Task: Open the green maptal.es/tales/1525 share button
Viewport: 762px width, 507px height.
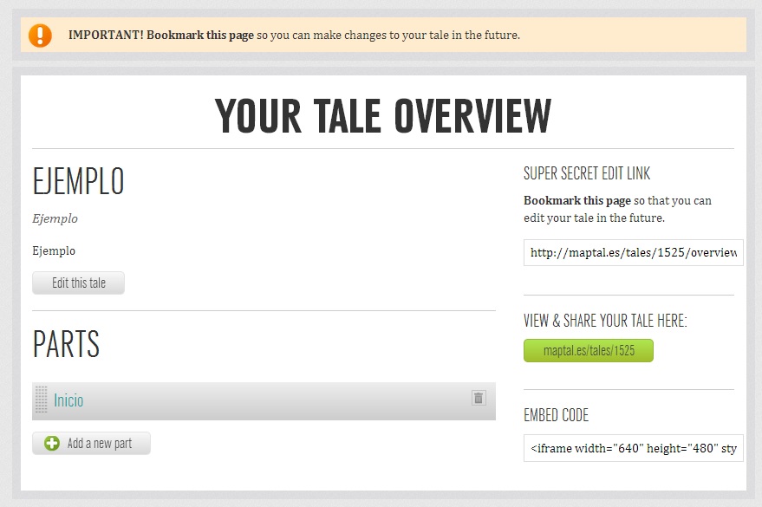Action: (588, 351)
